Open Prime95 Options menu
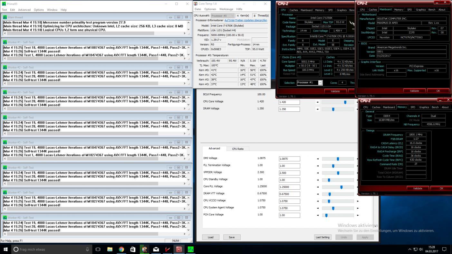This screenshot has height=254, width=452. click(39, 10)
